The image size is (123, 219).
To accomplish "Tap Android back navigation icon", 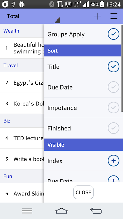I will (x=96, y=211).
